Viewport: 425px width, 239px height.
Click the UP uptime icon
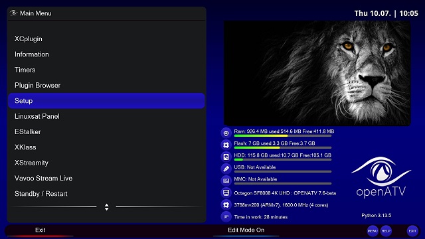[x=226, y=216]
